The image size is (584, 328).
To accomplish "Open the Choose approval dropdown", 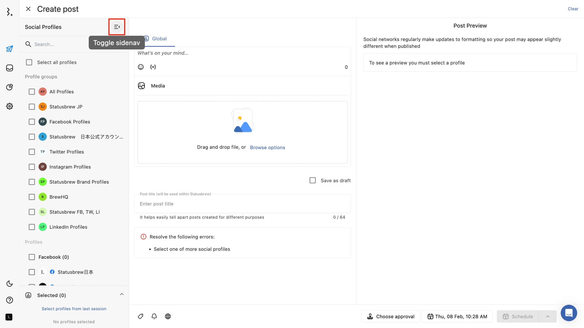I will [391, 317].
